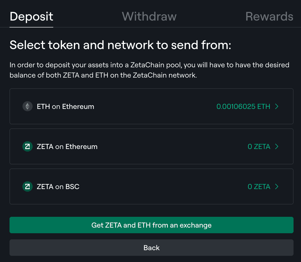Switch to the Withdraw tab

coord(149,16)
